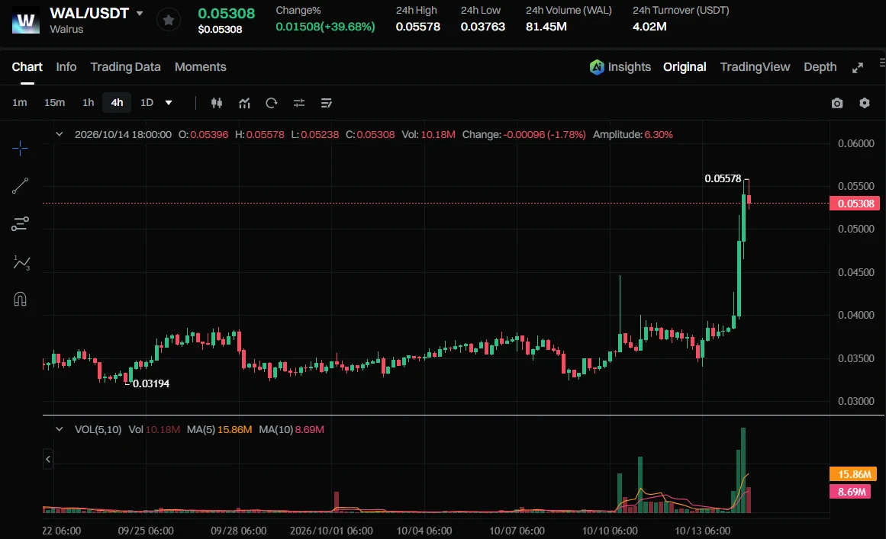Click the list lines toolbar icon
Screen dimensions: 886x539
[326, 103]
